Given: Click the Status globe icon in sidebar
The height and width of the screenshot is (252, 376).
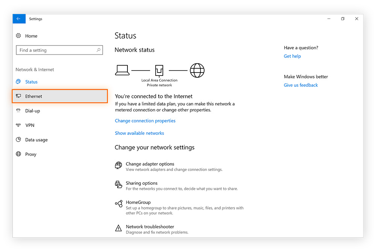Looking at the screenshot, I should [18, 81].
